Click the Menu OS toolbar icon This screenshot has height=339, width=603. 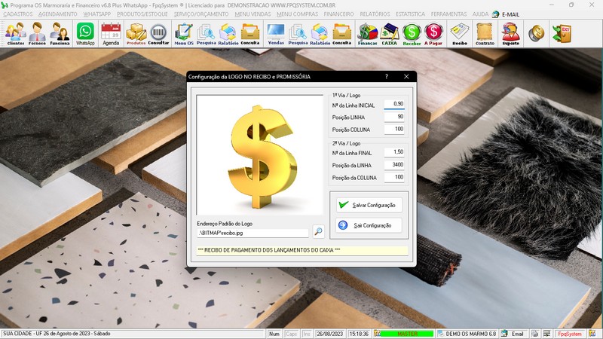tap(183, 33)
